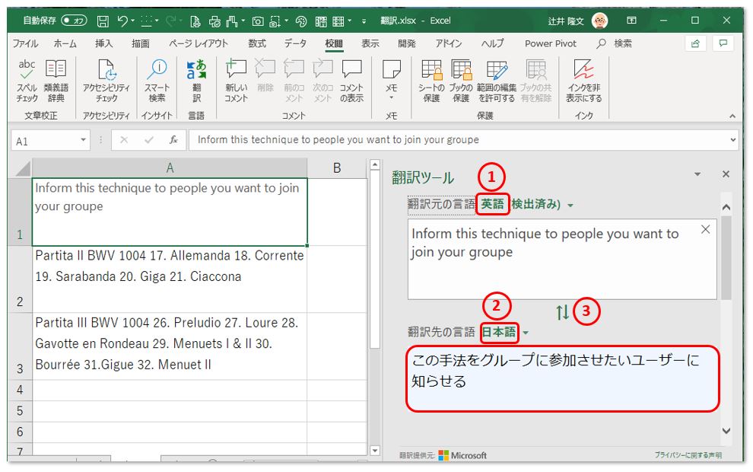Viewport: 753px width, 472px height.
Task: Select cell A2 with Partita II text
Action: [x=170, y=279]
